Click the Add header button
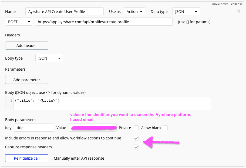Screen dimensions: 246x168 pyautogui.click(x=27, y=46)
